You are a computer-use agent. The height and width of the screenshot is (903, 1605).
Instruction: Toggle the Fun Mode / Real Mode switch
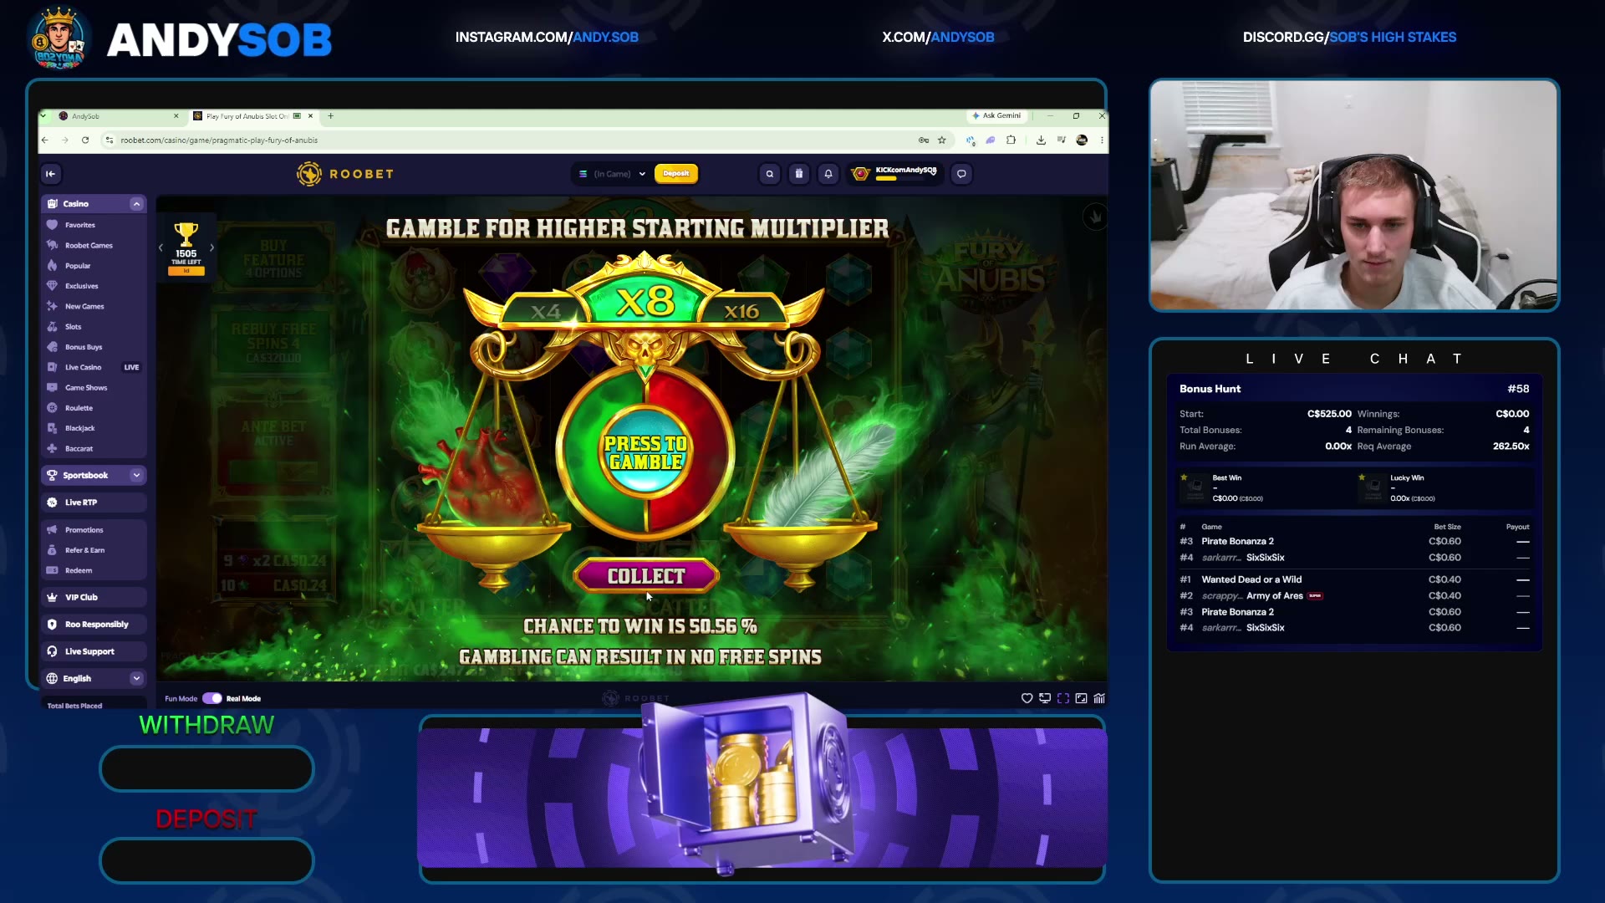212,699
